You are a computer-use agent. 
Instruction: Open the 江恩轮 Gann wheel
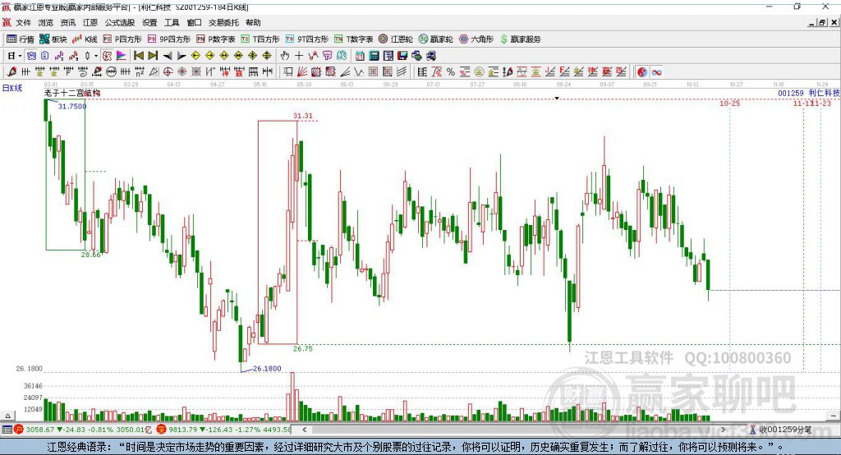point(396,39)
